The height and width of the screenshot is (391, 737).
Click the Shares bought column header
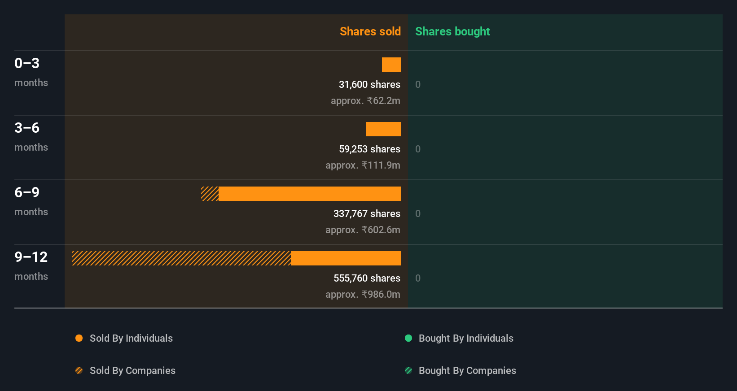[452, 31]
